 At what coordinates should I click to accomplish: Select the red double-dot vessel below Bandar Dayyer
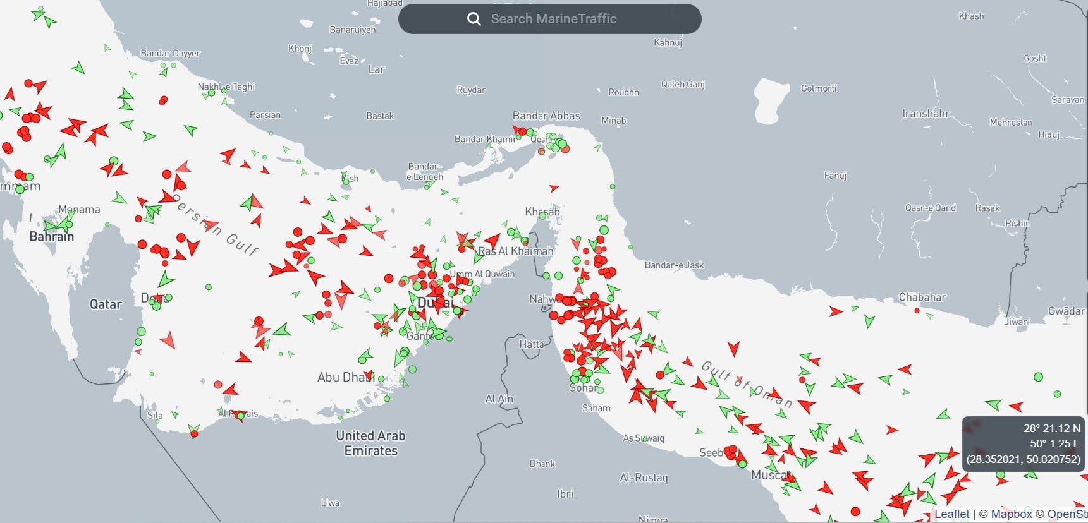pyautogui.click(x=163, y=100)
